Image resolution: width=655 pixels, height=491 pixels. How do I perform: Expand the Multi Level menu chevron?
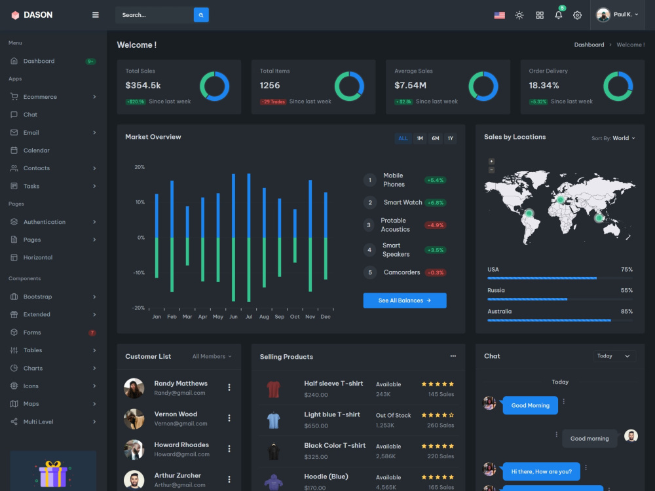[94, 422]
